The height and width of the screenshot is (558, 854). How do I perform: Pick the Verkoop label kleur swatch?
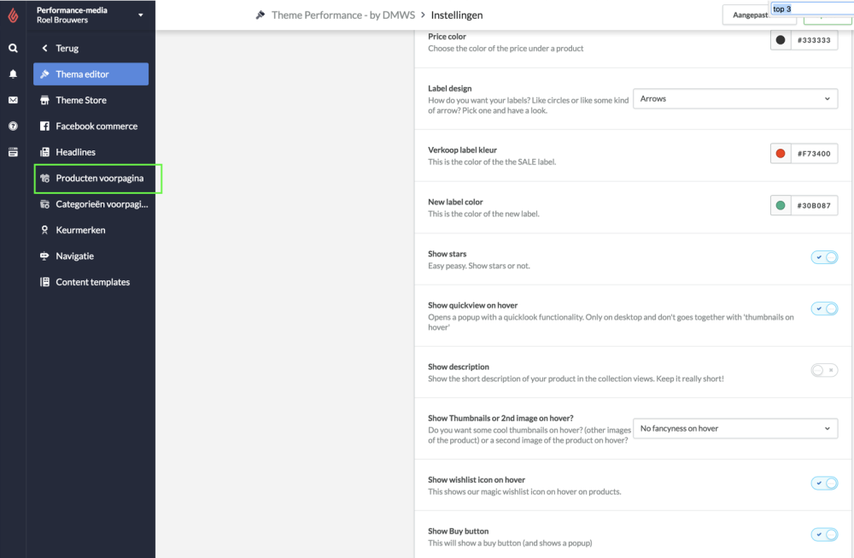tap(781, 154)
